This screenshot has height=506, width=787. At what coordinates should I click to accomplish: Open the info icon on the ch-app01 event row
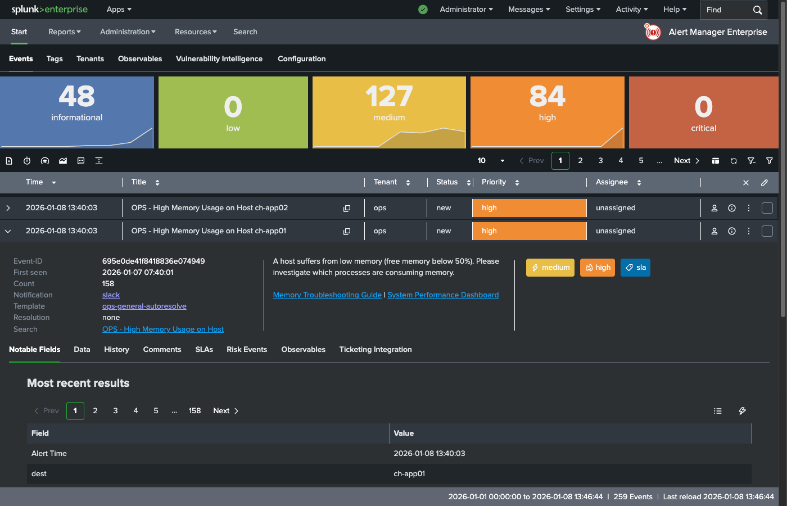[x=732, y=231]
